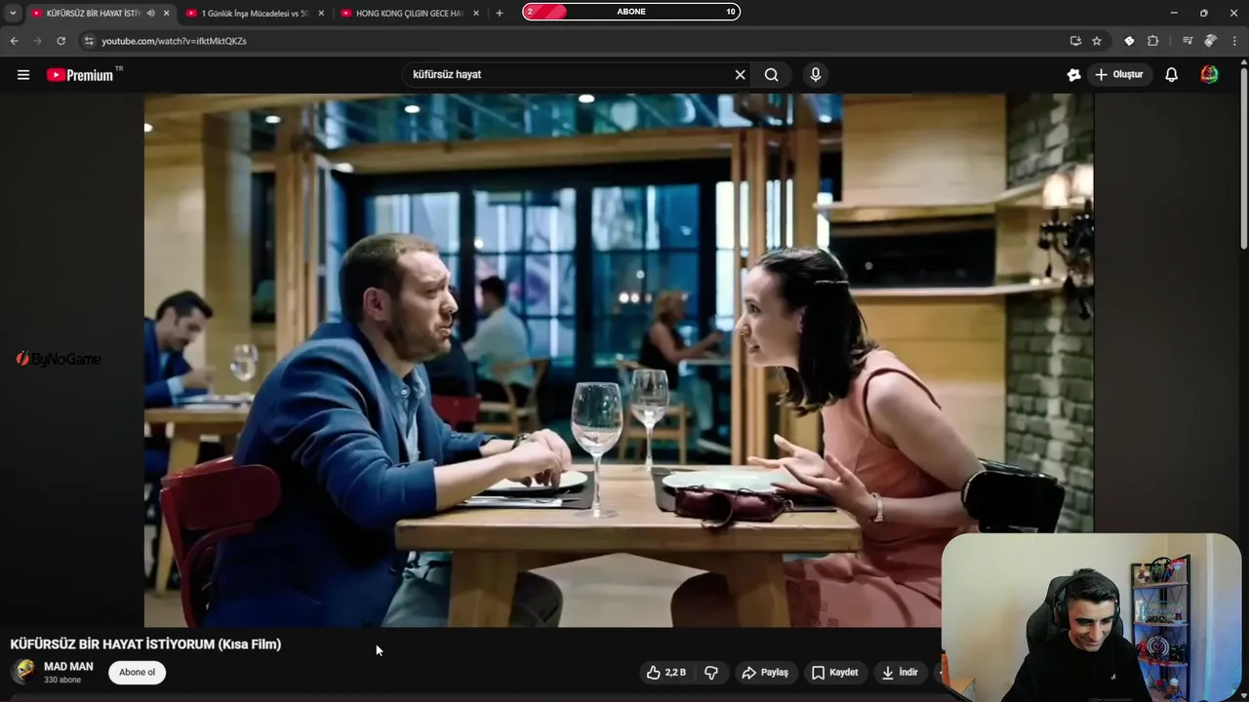Close the 1 Günlük İnşa Mücadelesi tab

pyautogui.click(x=321, y=13)
